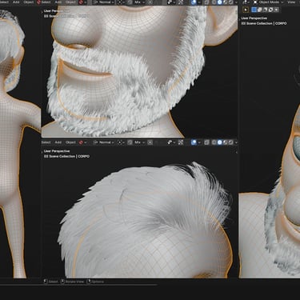Viewport: 300px width, 300px height.
Task: Open View menu in right viewport header
Action: (x=291, y=2)
